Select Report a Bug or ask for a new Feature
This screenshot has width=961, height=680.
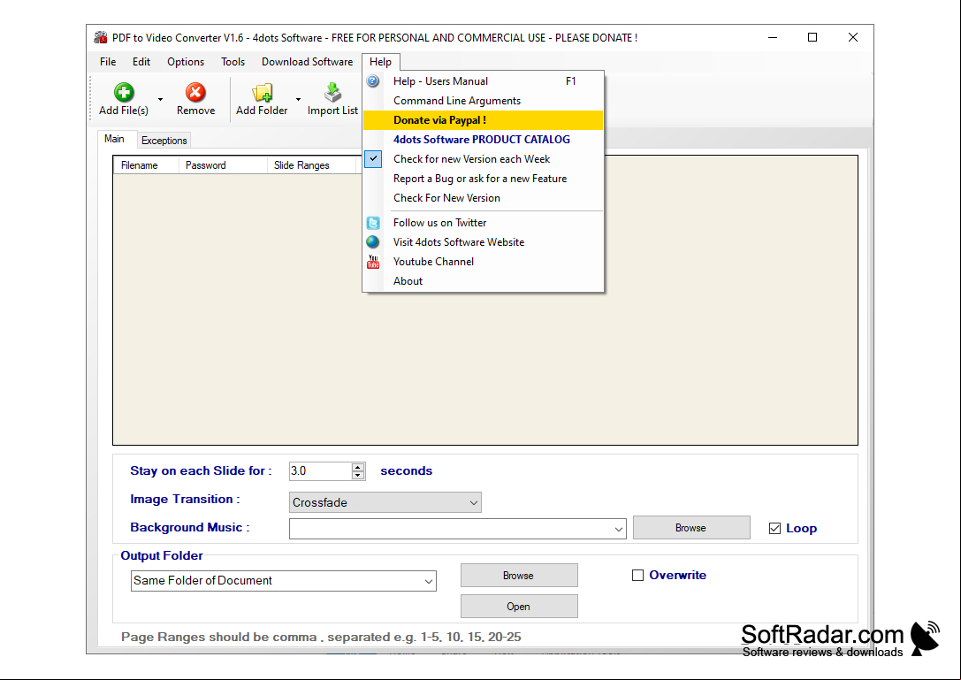tap(483, 179)
